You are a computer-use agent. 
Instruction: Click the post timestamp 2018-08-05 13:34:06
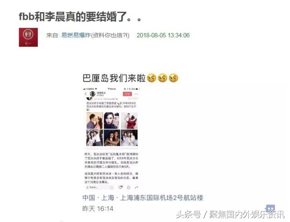(x=163, y=35)
